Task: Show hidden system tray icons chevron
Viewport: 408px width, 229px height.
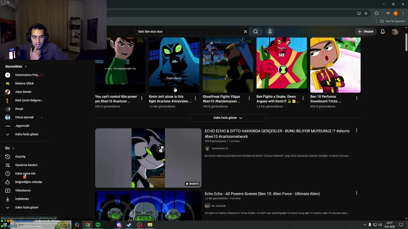Action: pos(365,225)
